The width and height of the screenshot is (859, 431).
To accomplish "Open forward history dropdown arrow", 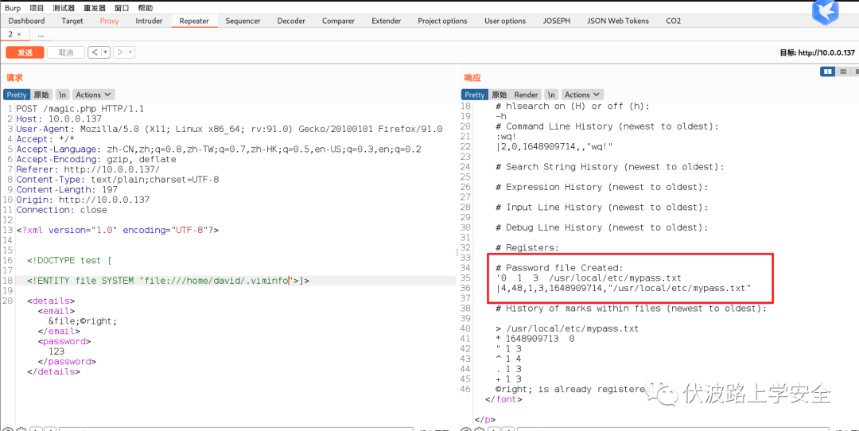I will [130, 52].
